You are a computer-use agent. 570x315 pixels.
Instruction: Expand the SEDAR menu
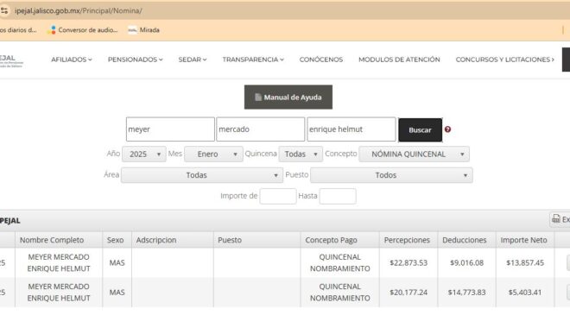(193, 60)
